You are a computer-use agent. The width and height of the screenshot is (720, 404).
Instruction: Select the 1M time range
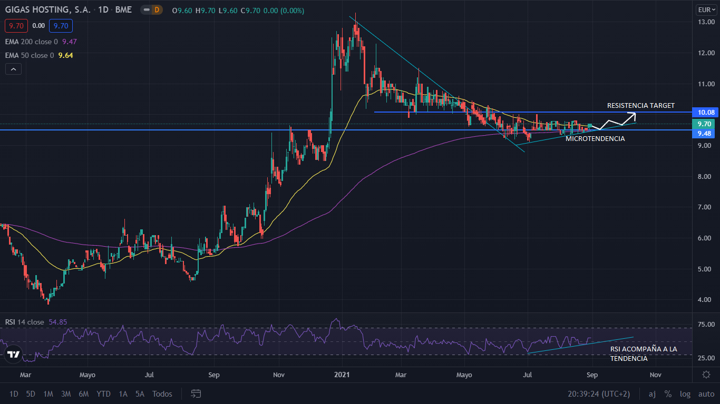(x=48, y=393)
